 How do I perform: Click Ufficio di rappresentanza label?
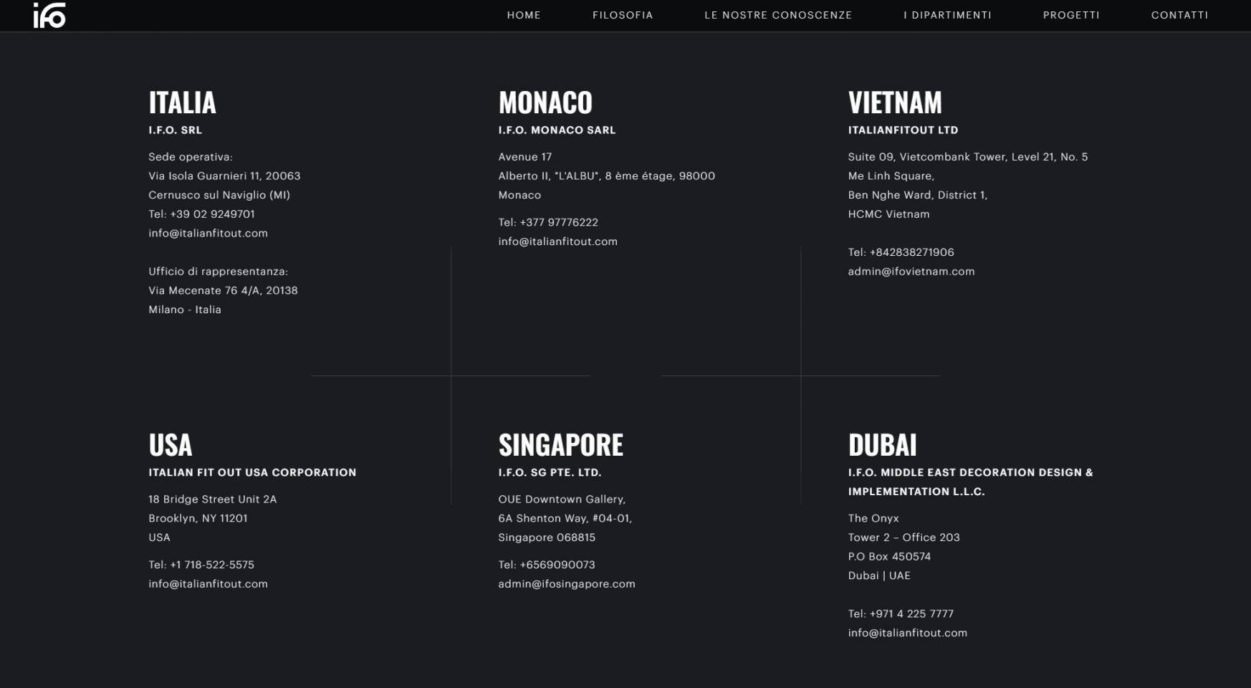coord(218,271)
